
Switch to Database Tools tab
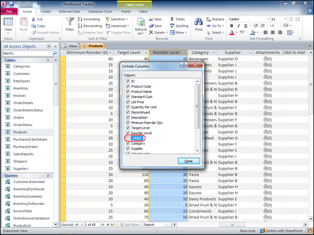click(101, 12)
